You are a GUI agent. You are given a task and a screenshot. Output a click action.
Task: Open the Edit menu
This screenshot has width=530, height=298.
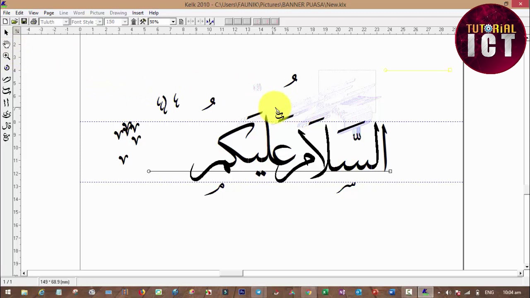tap(19, 13)
